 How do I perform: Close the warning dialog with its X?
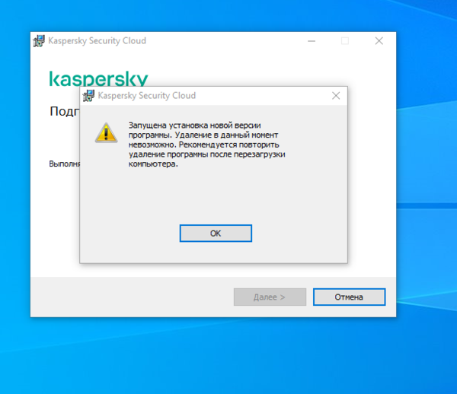[336, 95]
